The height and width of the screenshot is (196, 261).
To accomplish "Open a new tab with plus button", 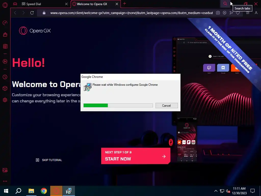I will click(124, 4).
